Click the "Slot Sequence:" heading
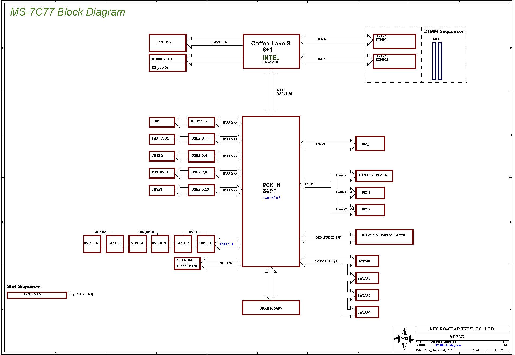The height and width of the screenshot is (355, 515). click(x=25, y=287)
